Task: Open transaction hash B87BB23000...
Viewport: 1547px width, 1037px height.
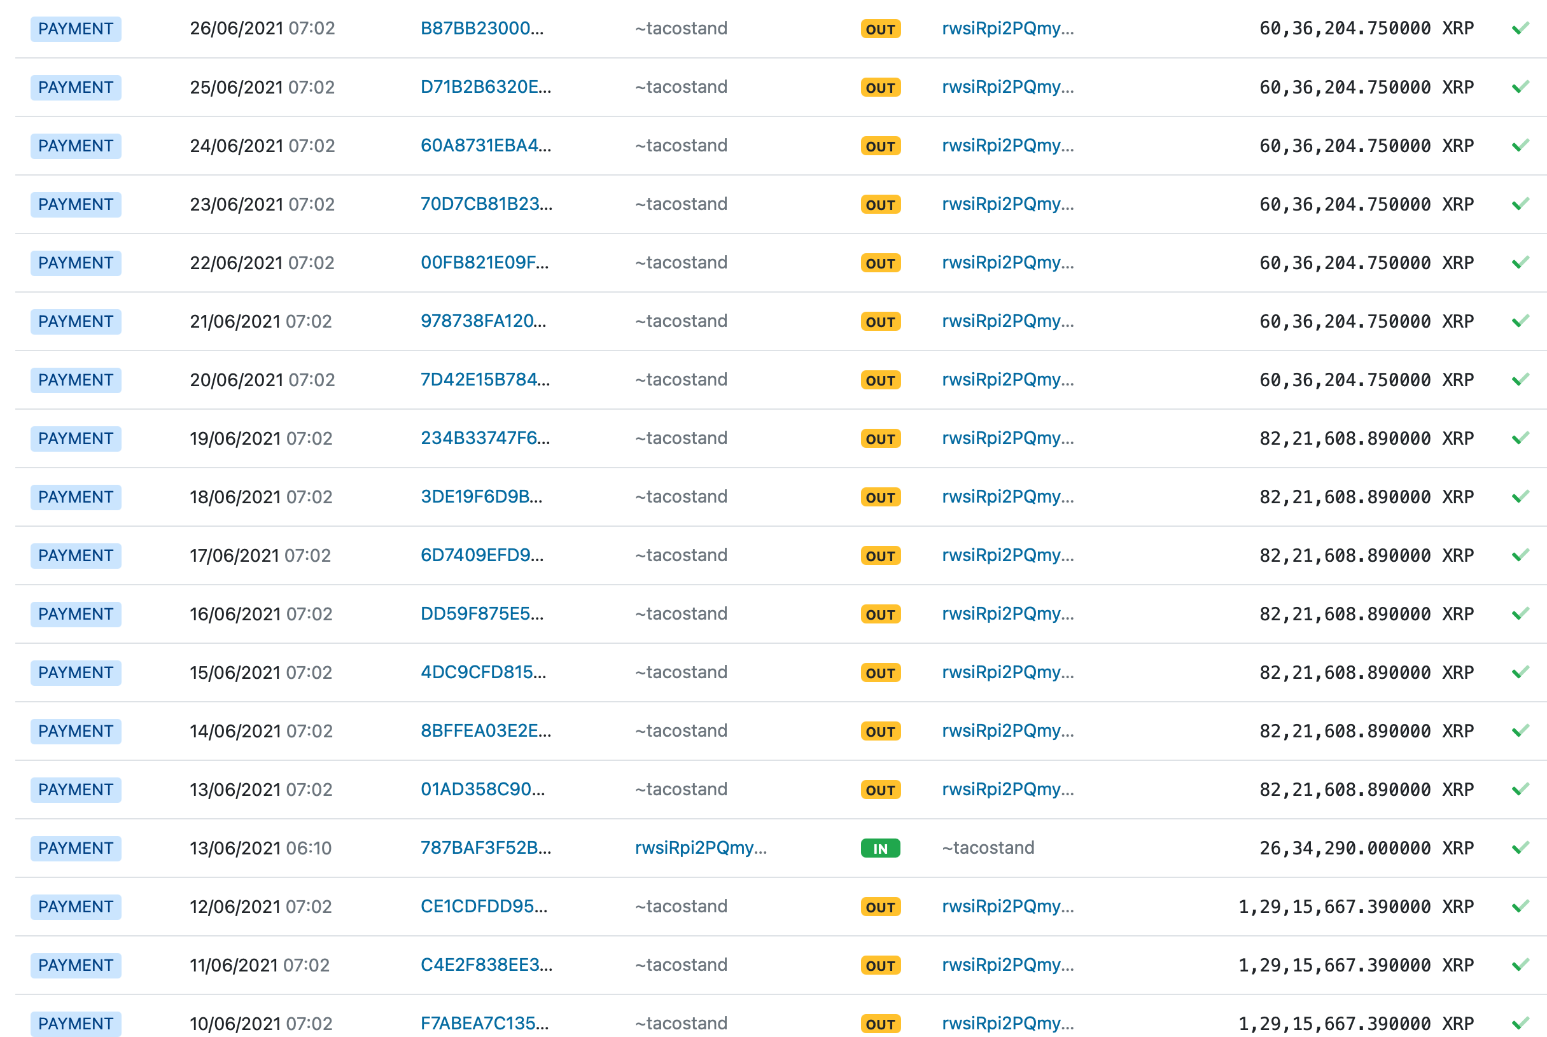Action: pos(482,29)
